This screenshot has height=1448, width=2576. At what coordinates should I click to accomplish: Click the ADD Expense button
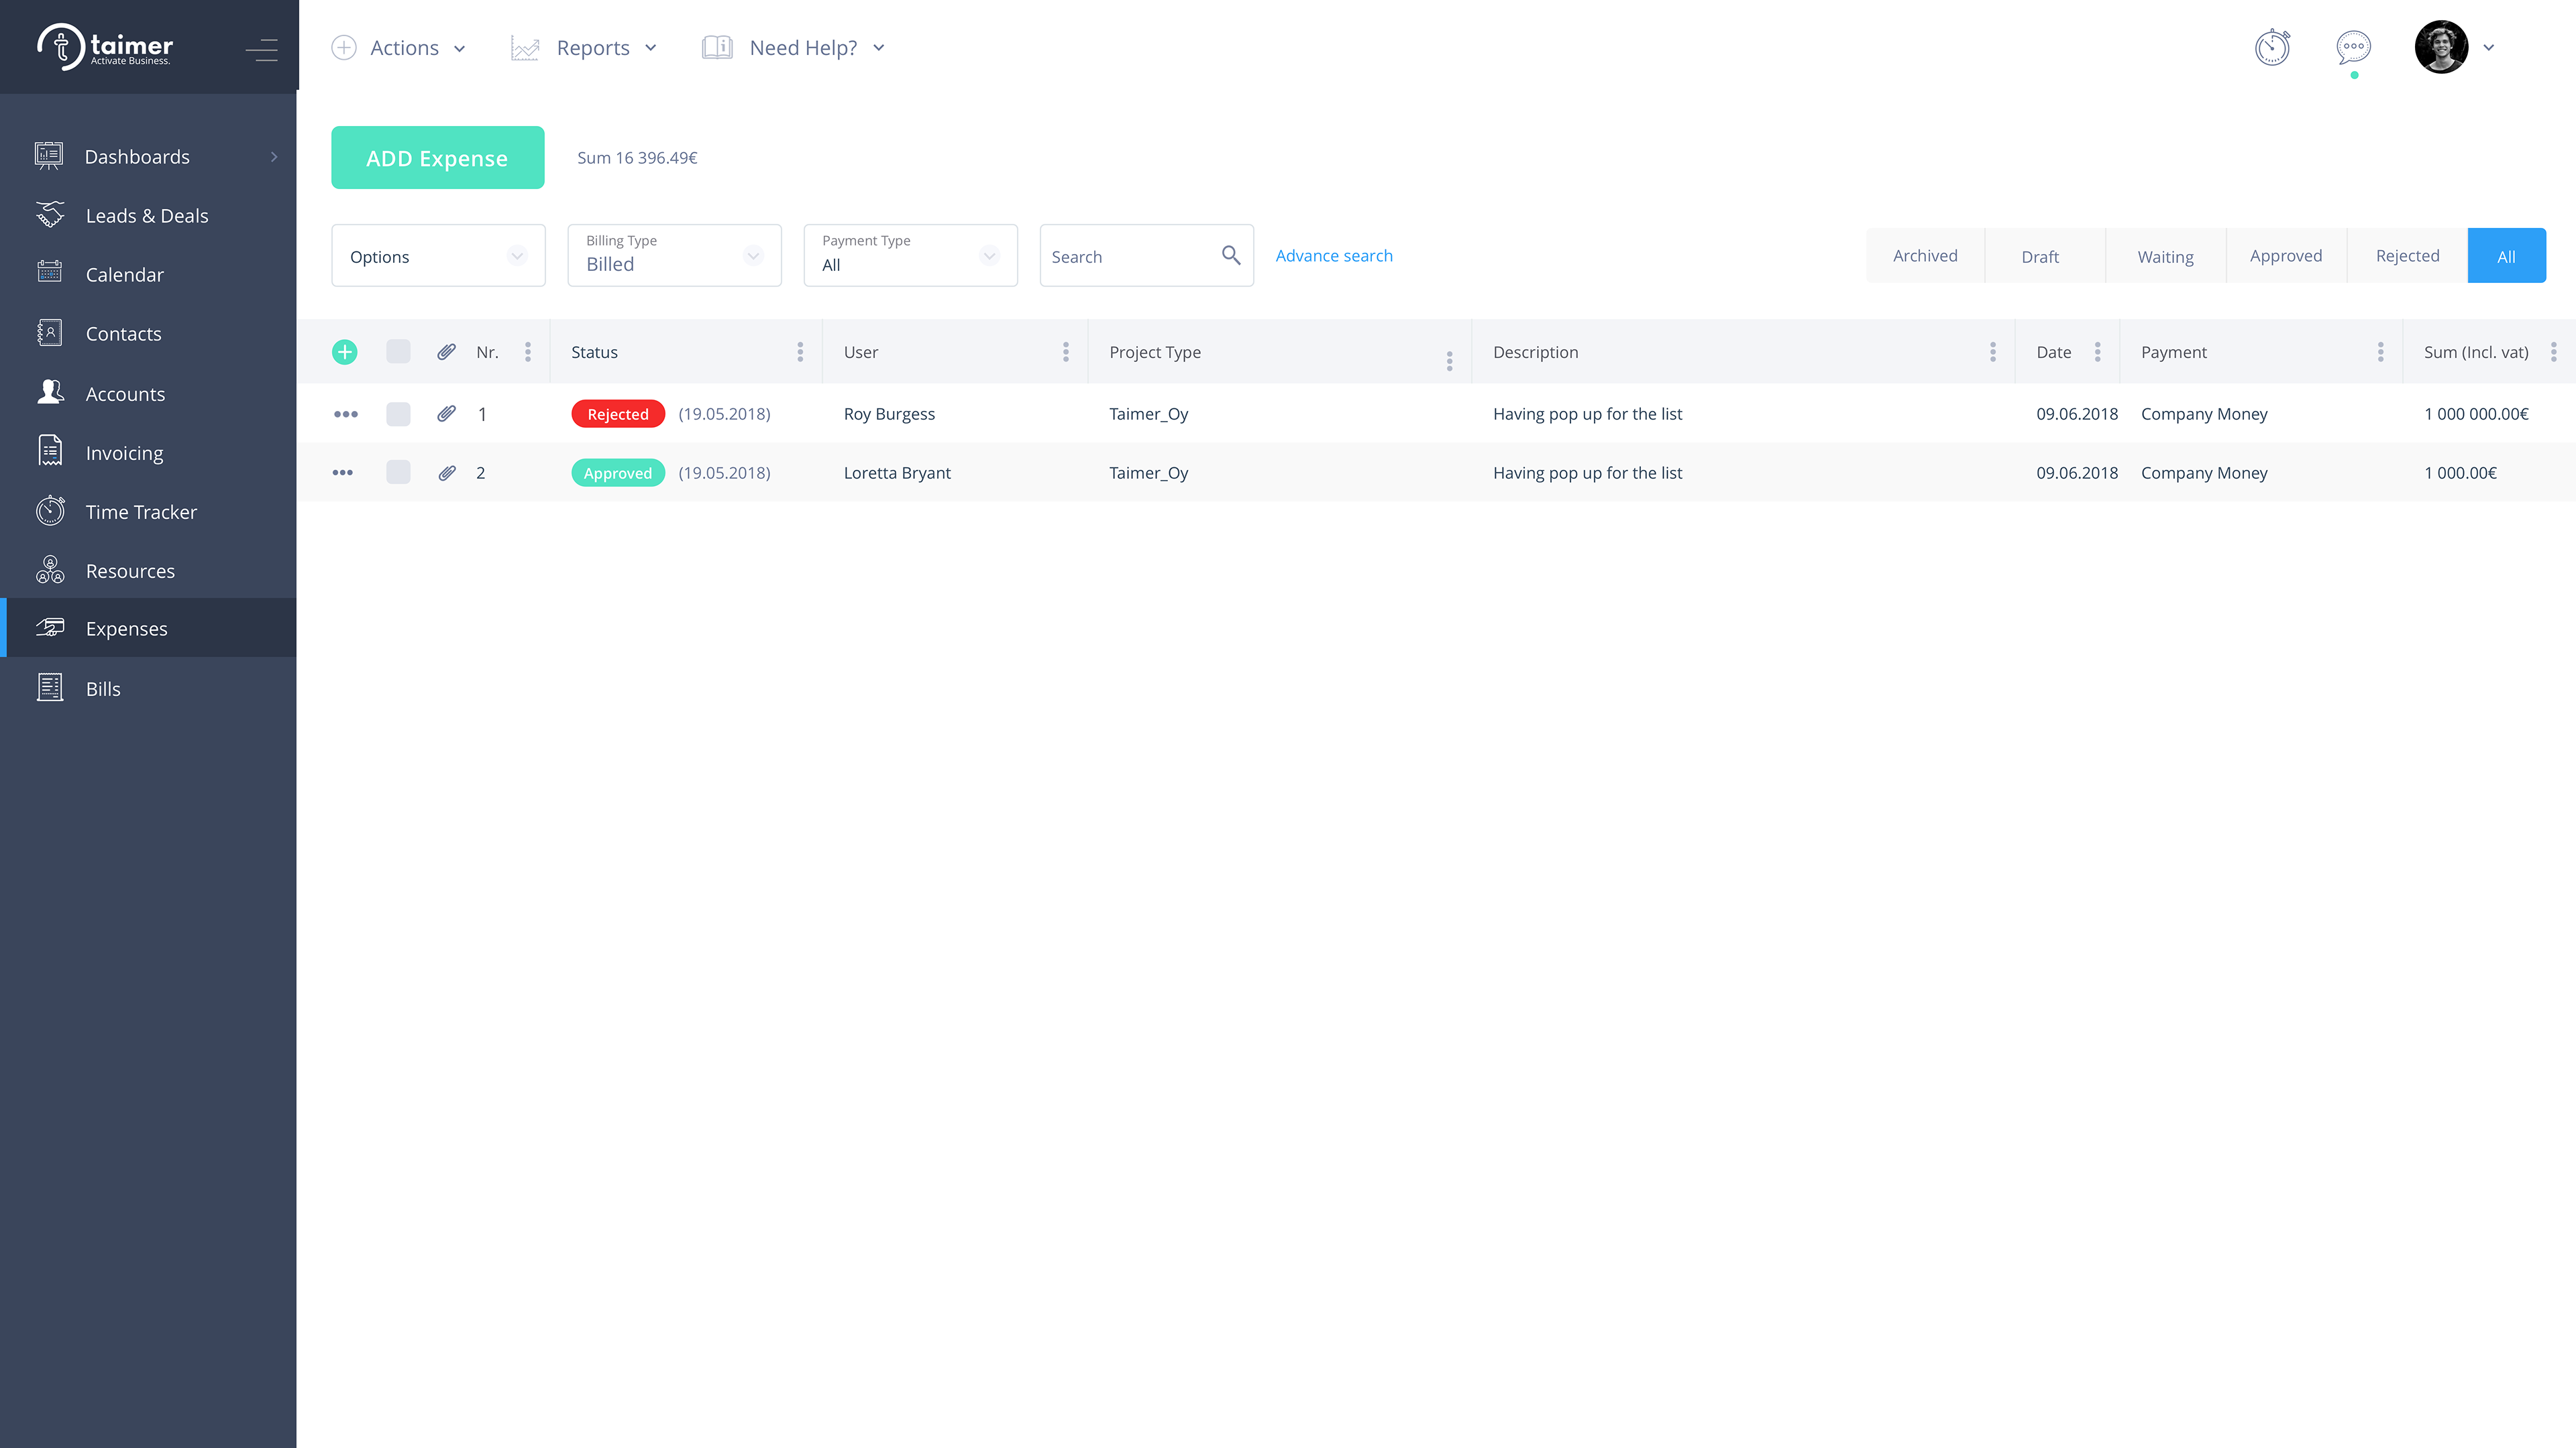pos(438,157)
